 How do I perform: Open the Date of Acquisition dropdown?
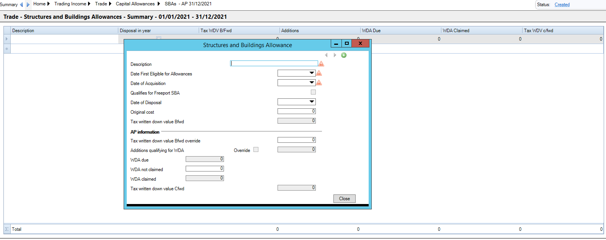312,82
